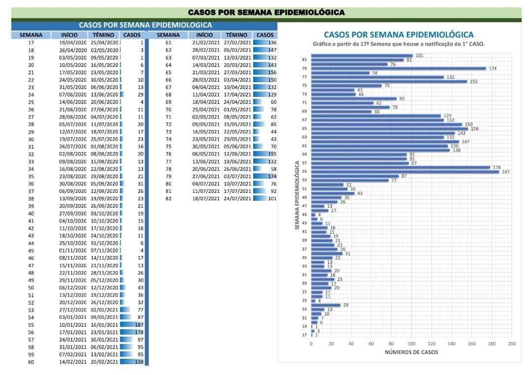Click the start date 19/04/2020 cell

tap(72, 43)
